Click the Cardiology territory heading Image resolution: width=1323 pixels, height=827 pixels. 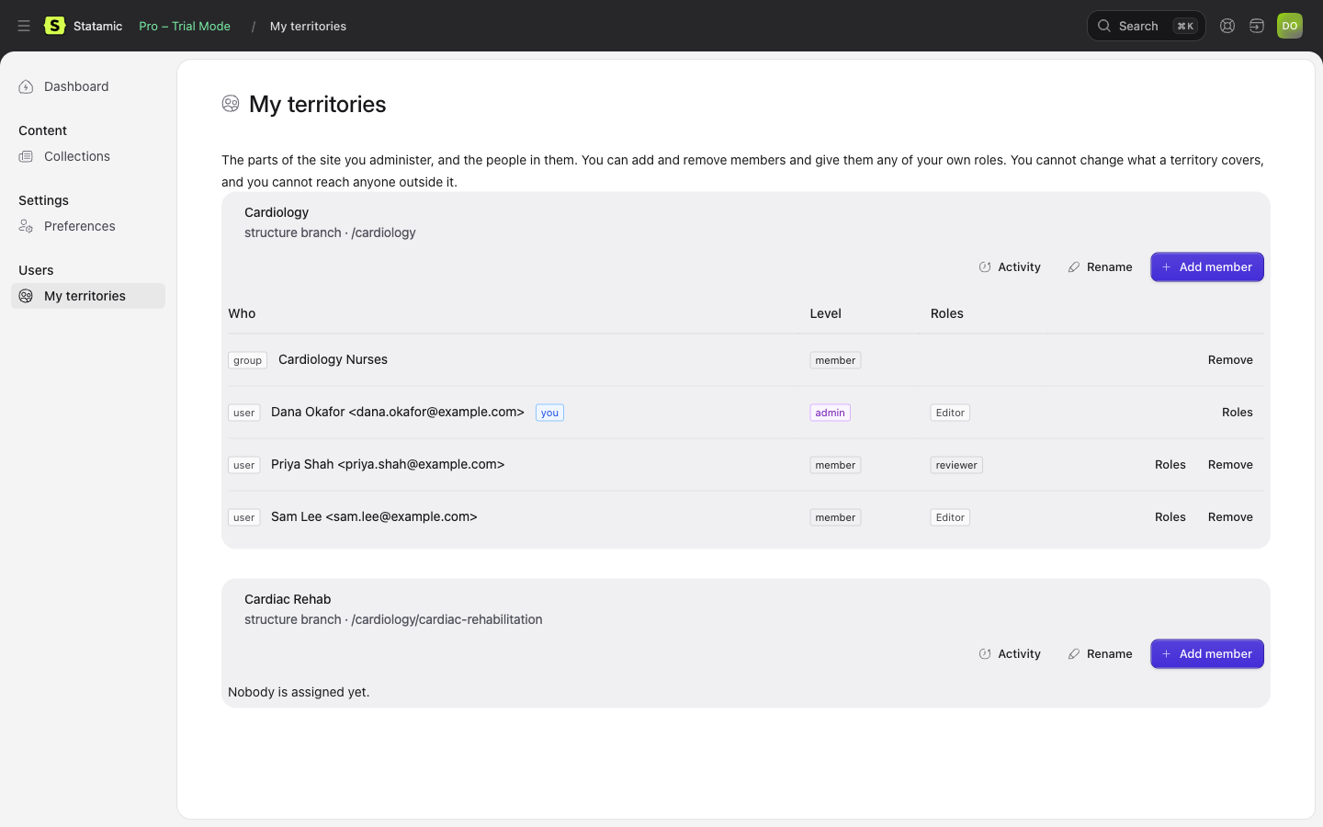coord(277,212)
